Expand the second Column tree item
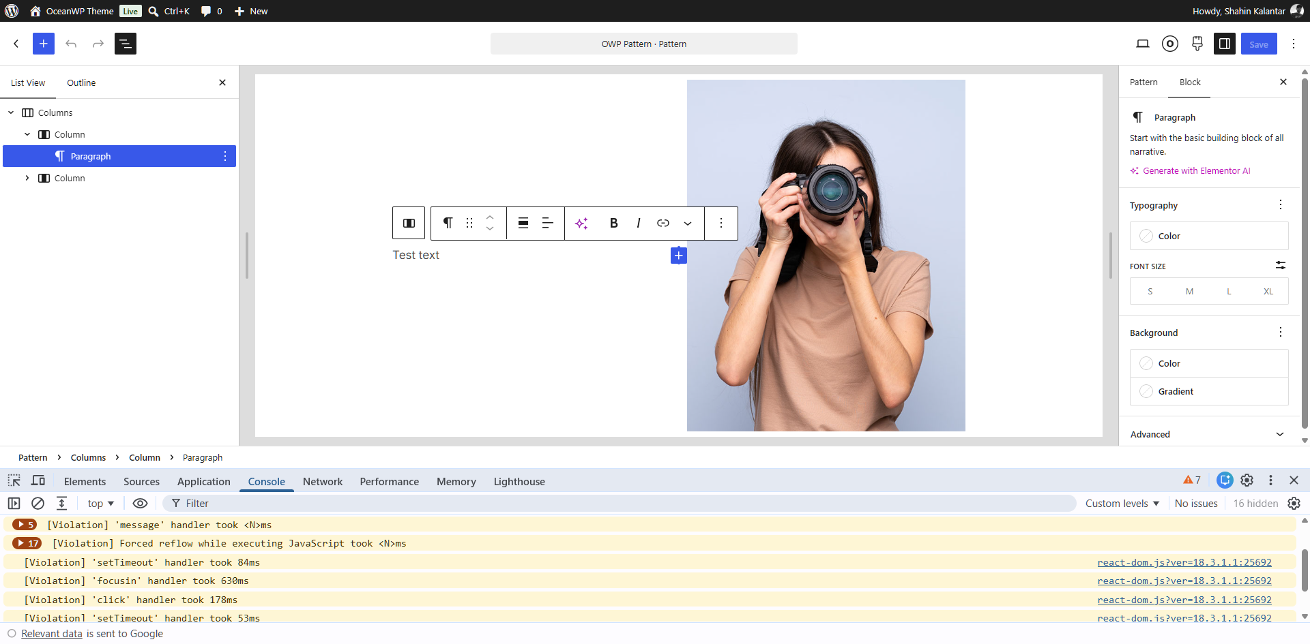The width and height of the screenshot is (1310, 644). [x=27, y=178]
